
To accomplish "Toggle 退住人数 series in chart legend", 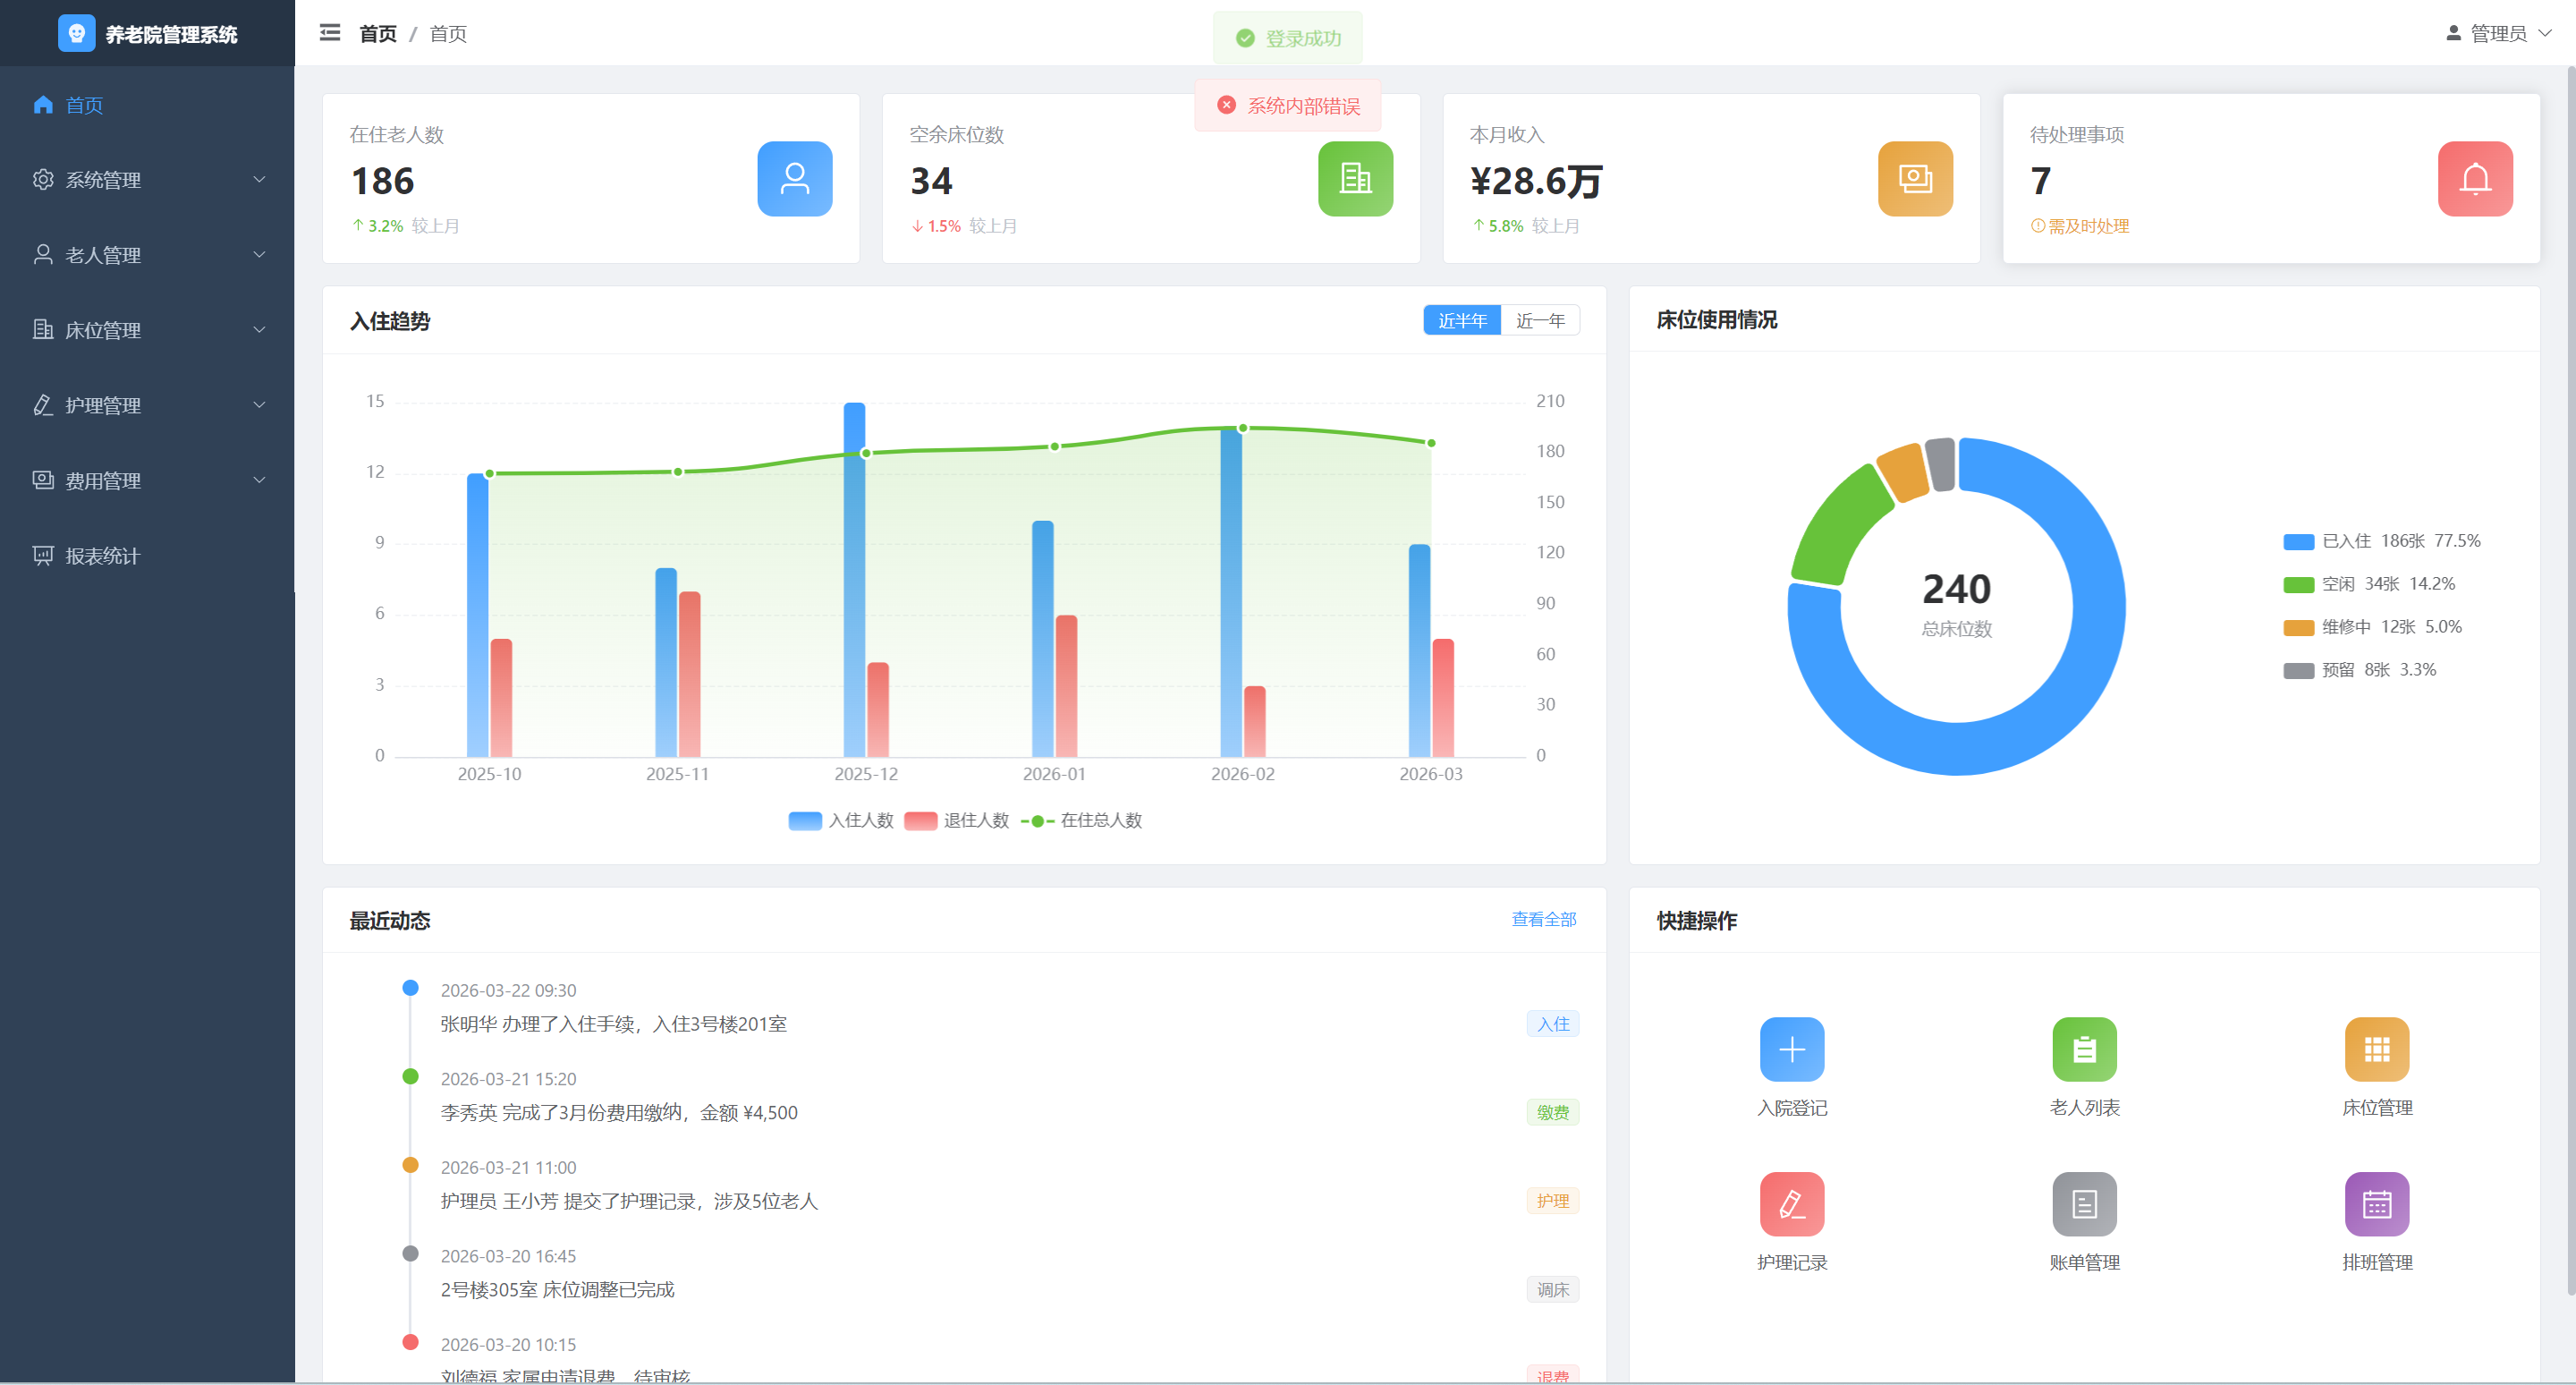I will point(957,820).
